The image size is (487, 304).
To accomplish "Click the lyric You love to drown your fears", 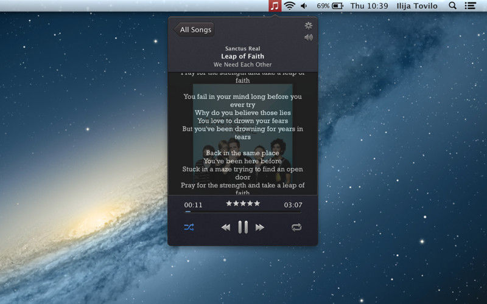I will 242,120.
